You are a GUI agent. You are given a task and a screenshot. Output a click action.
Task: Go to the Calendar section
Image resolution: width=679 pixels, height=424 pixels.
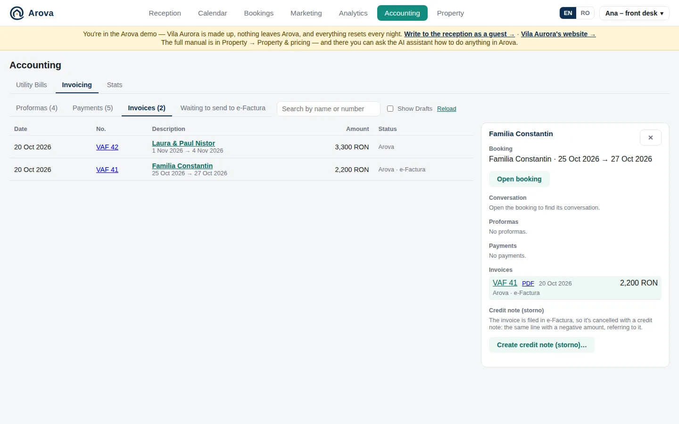coord(212,13)
